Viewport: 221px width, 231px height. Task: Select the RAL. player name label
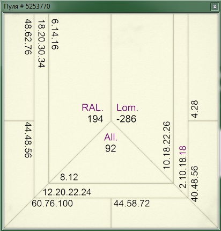click(92, 107)
